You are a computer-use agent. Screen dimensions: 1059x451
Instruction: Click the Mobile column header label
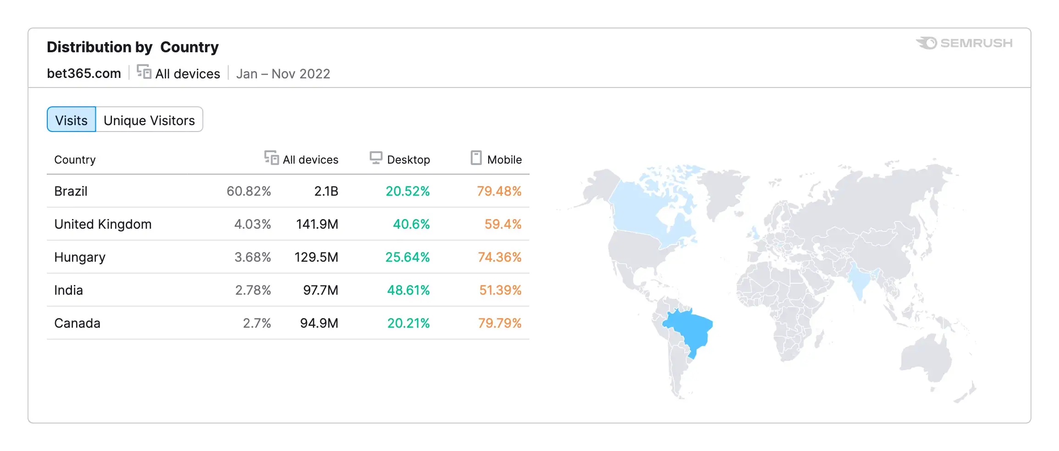pyautogui.click(x=504, y=159)
